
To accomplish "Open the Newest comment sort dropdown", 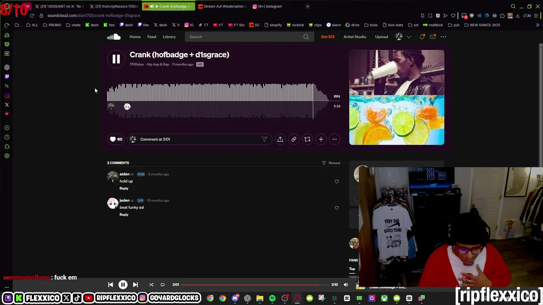I will coord(331,163).
